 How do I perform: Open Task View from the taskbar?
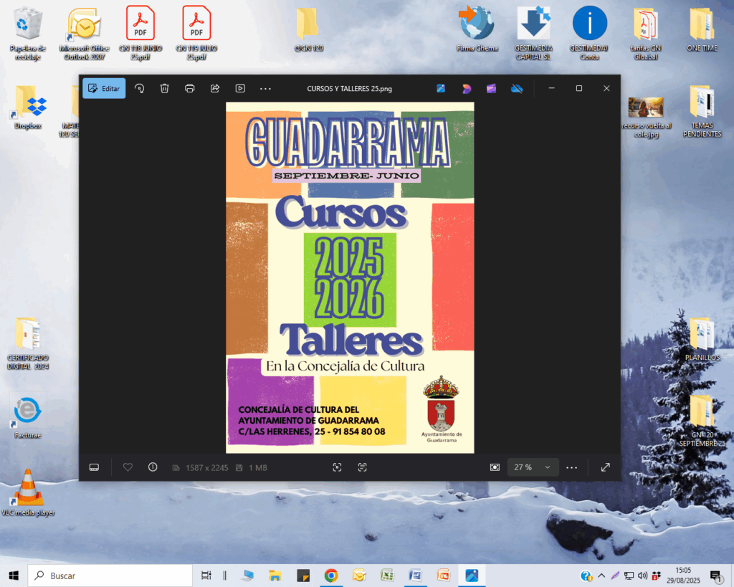(x=206, y=576)
